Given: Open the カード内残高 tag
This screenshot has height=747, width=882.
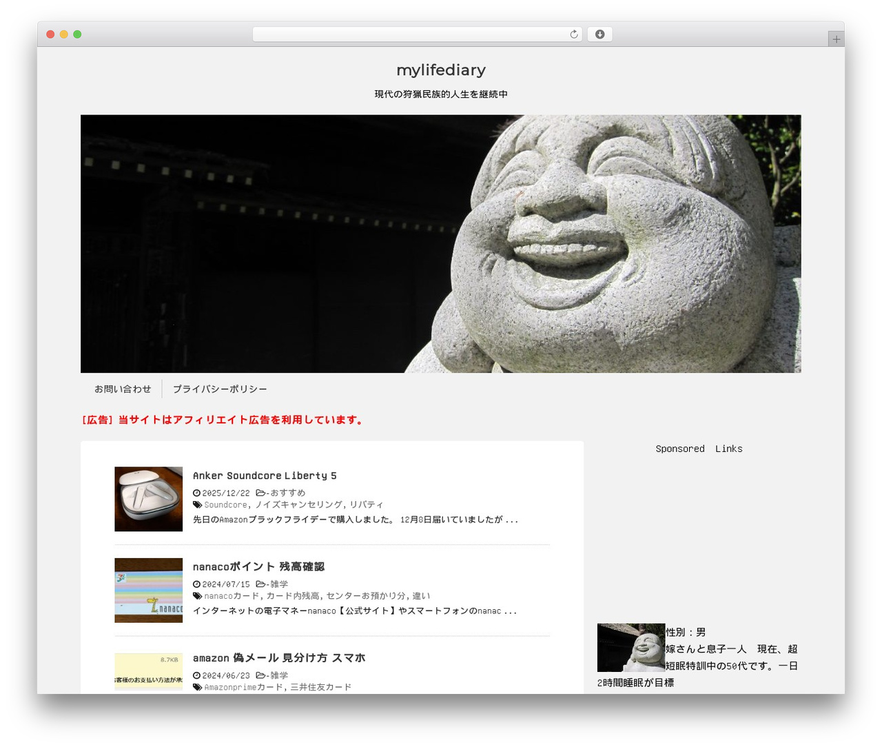Looking at the screenshot, I should [x=293, y=595].
